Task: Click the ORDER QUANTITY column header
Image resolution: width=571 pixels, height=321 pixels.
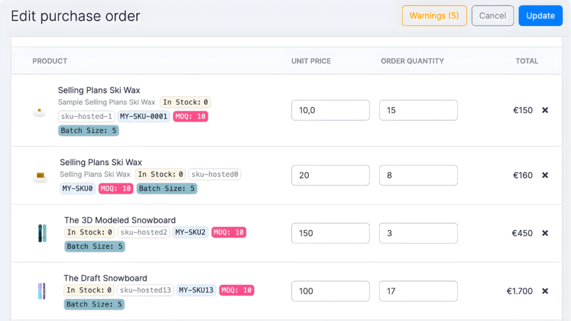Action: coord(413,61)
